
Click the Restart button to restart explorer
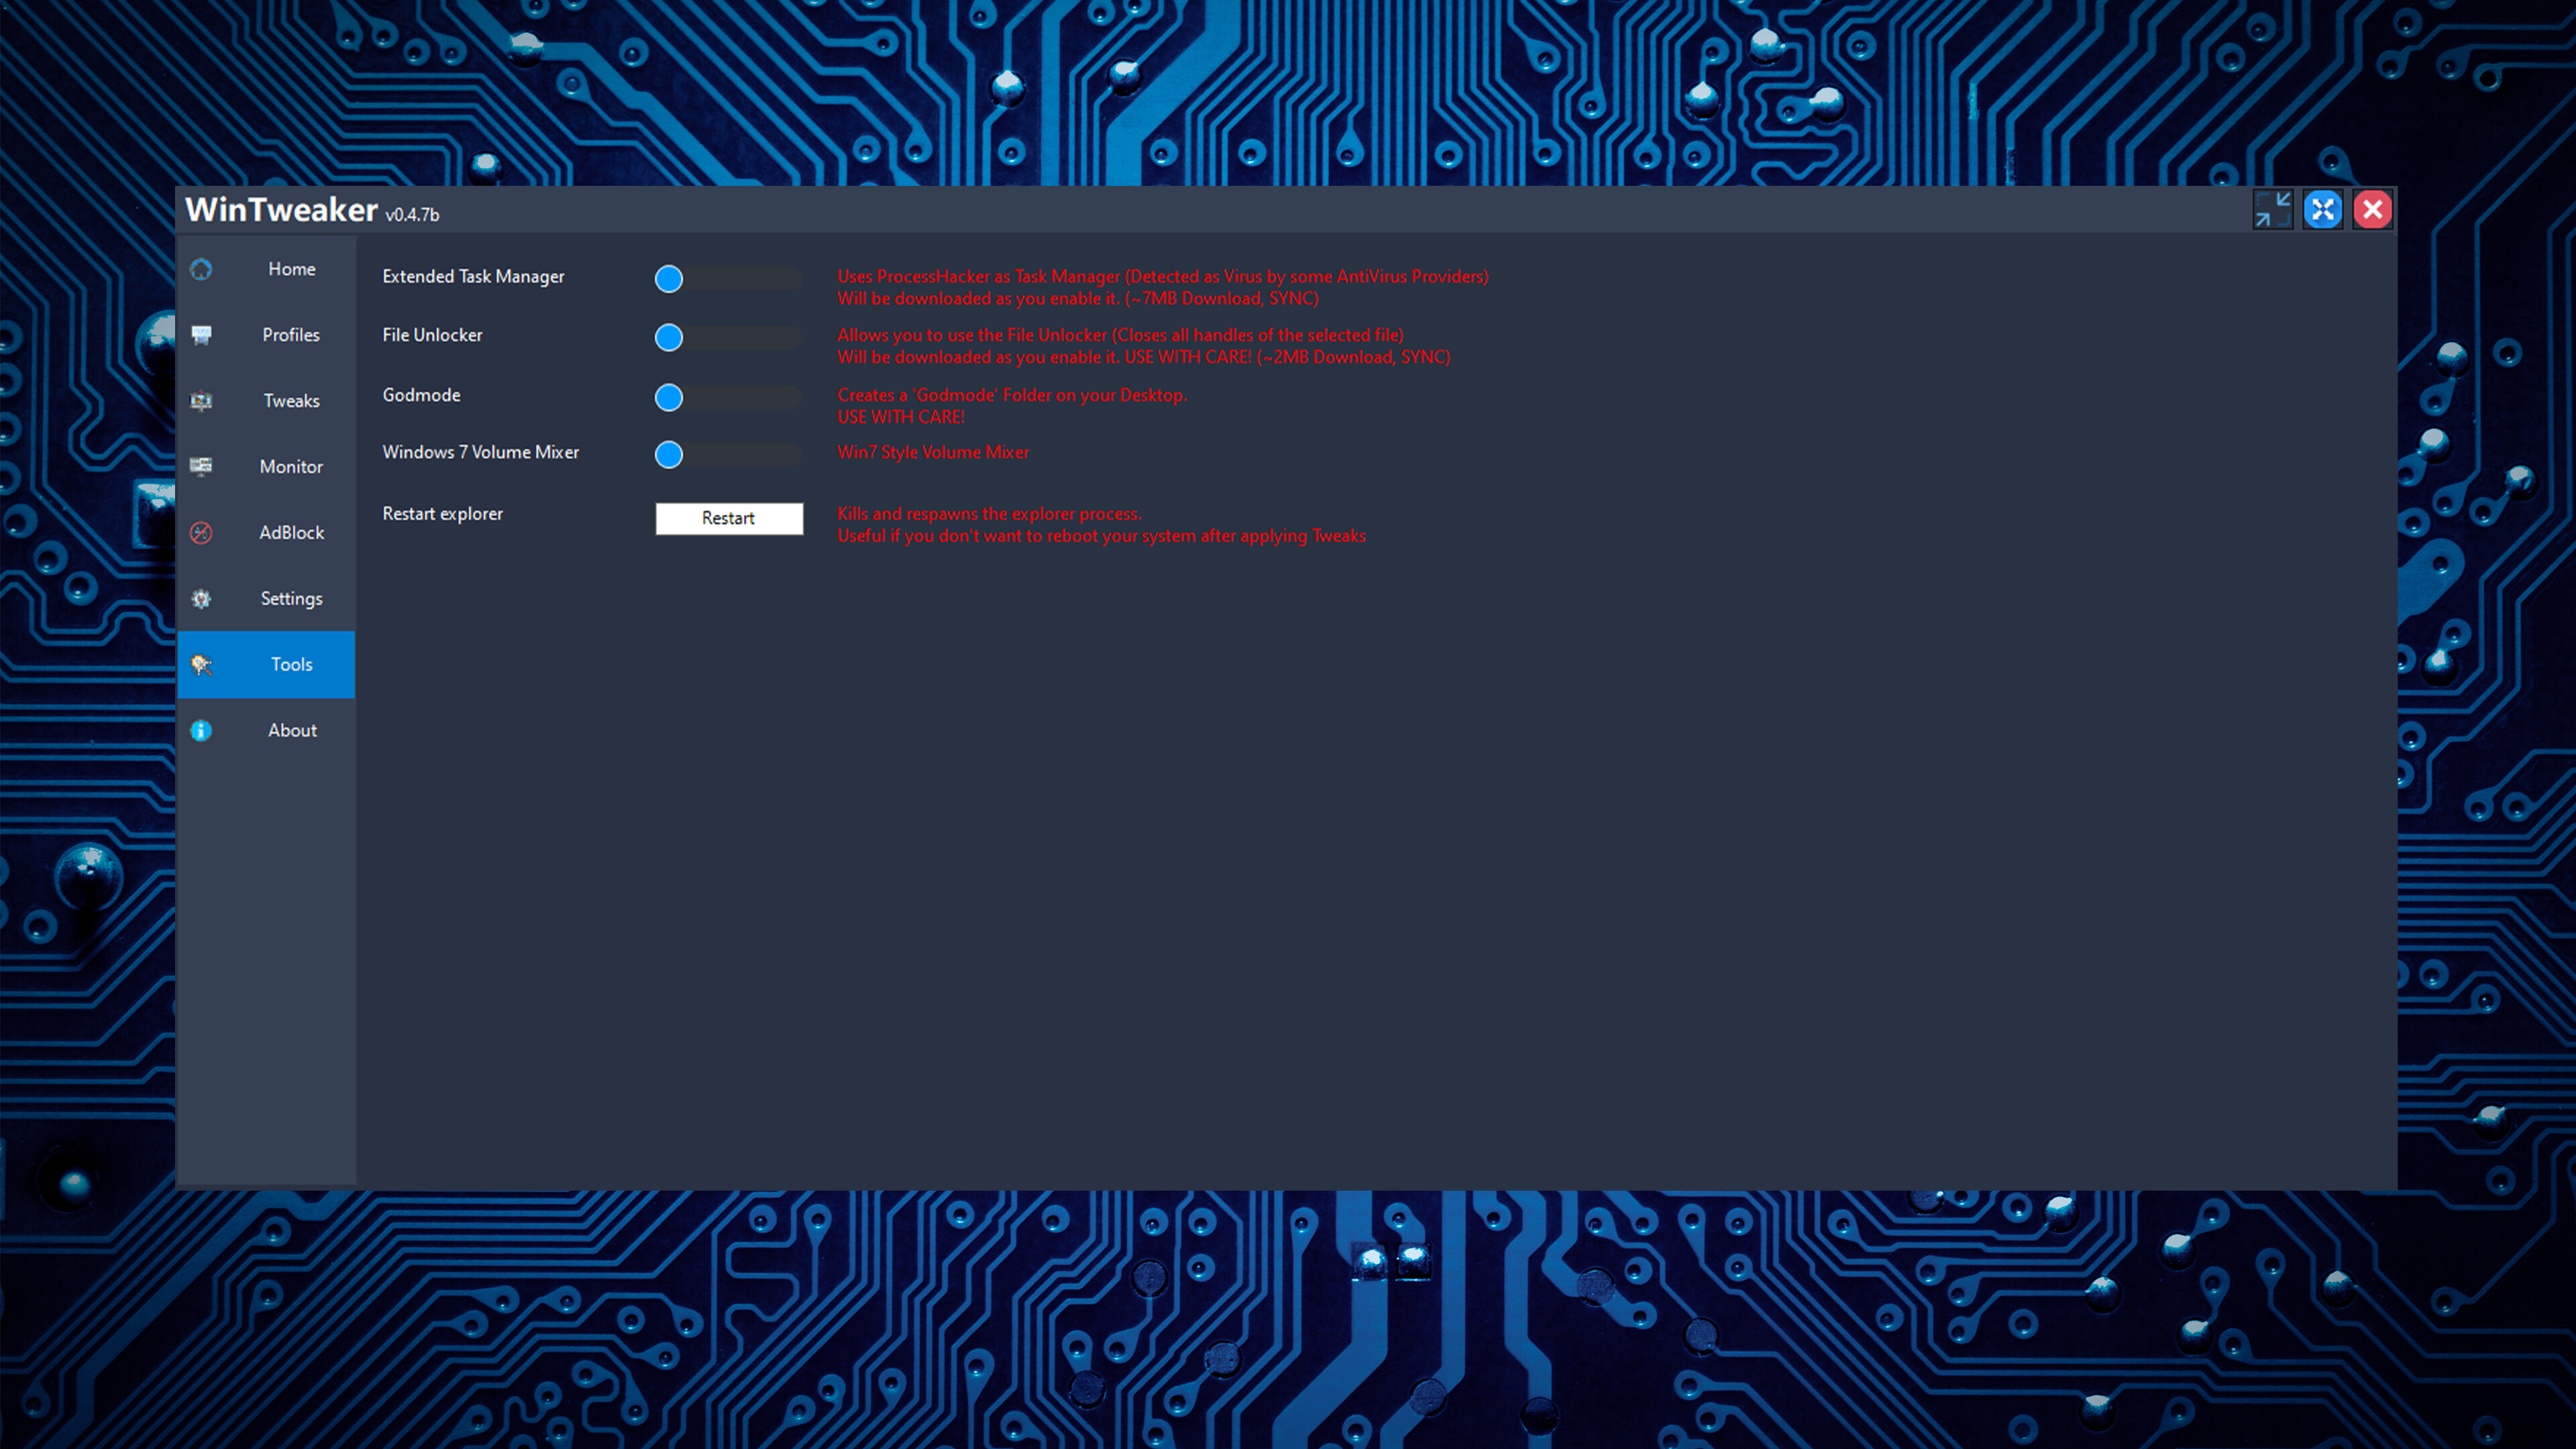click(729, 518)
